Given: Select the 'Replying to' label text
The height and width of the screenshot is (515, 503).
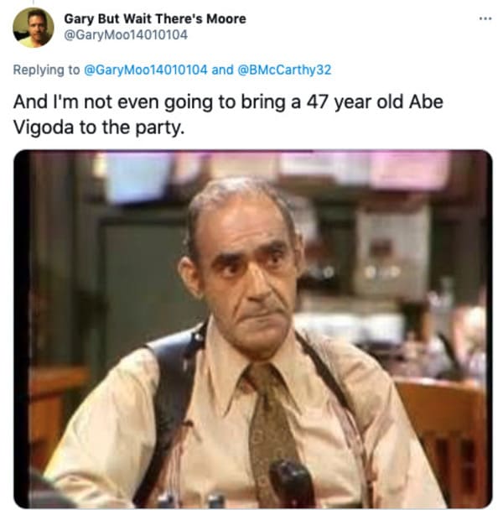Looking at the screenshot, I should [46, 70].
